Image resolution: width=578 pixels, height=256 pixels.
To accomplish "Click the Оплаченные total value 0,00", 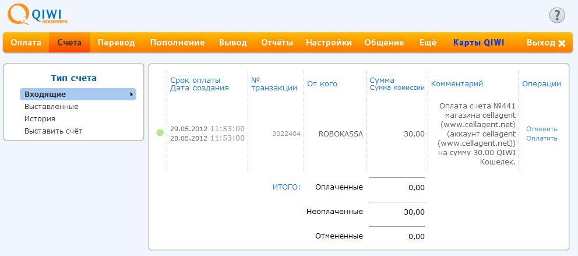I will click(x=417, y=188).
